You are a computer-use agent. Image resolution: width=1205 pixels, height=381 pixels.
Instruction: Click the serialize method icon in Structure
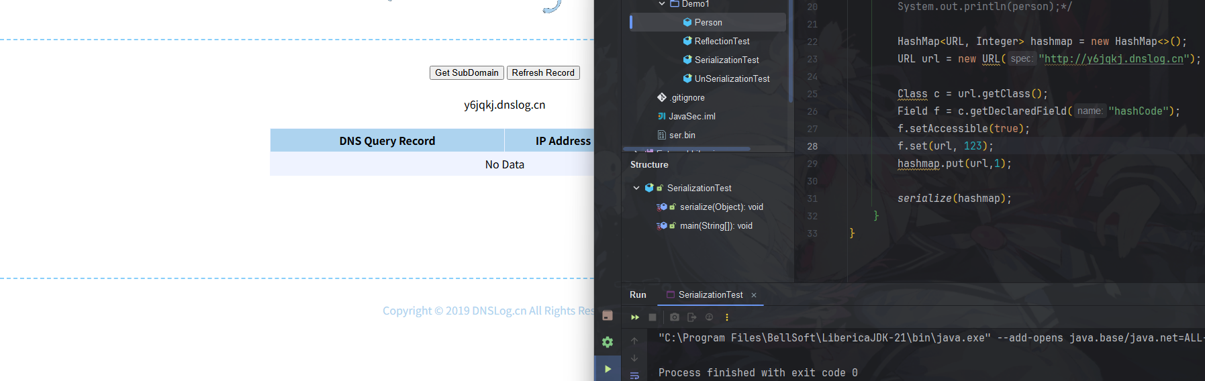point(663,207)
